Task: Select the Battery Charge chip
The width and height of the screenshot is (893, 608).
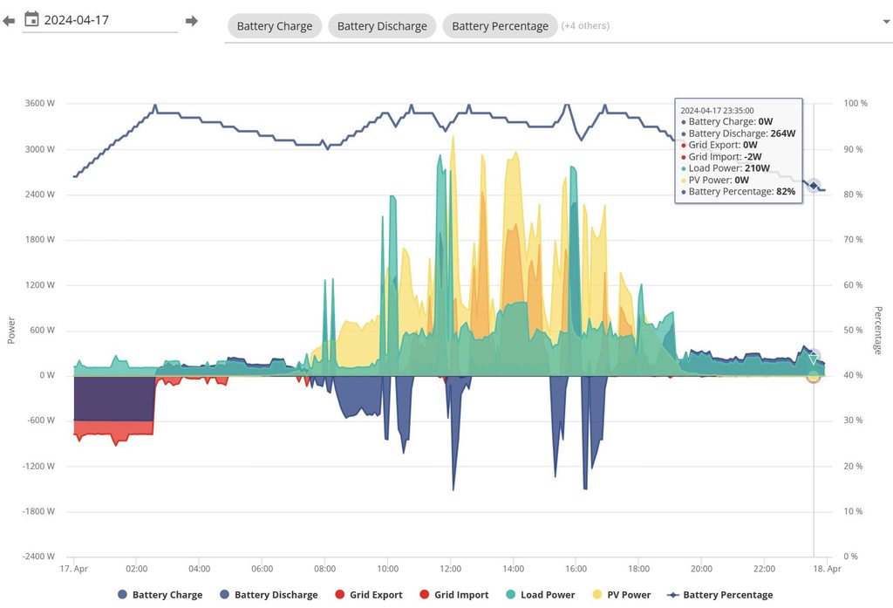Action: (x=274, y=26)
